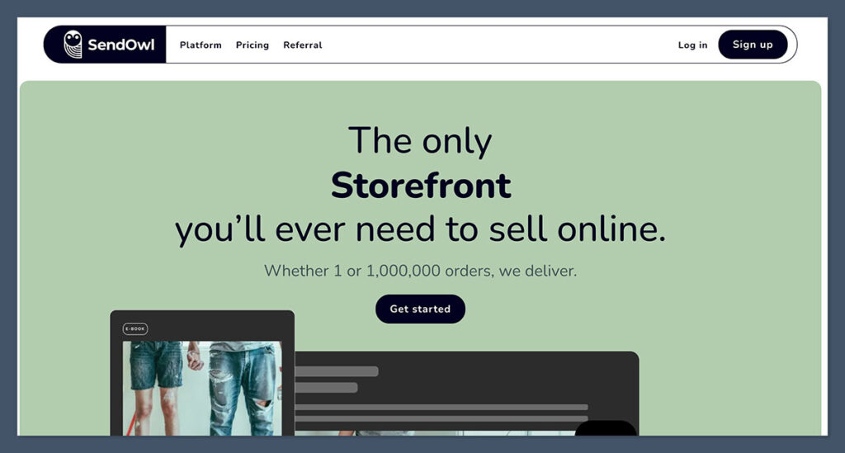Click the "Whether 1 or 1,000,000 orders" subheading

pyautogui.click(x=420, y=271)
